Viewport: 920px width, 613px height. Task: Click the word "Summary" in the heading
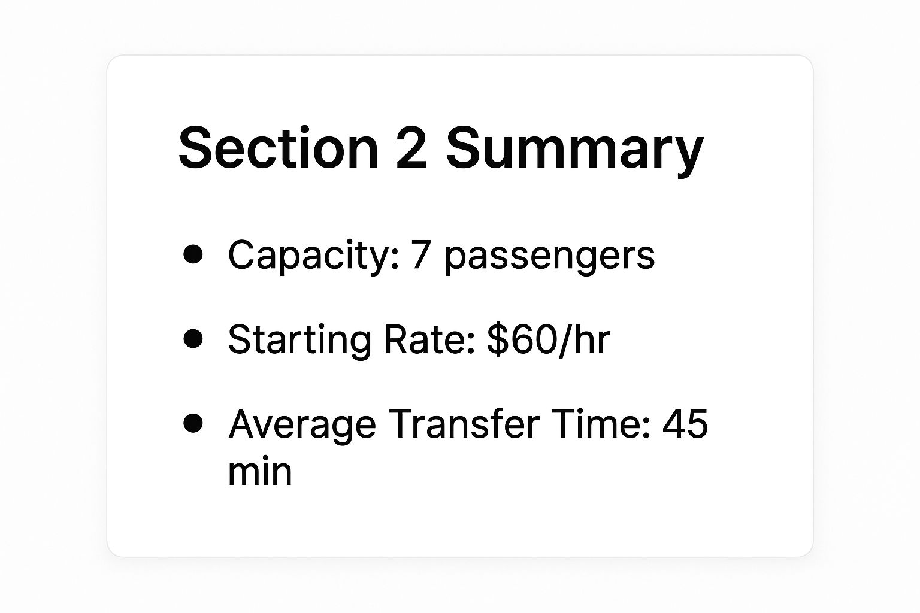pyautogui.click(x=574, y=149)
